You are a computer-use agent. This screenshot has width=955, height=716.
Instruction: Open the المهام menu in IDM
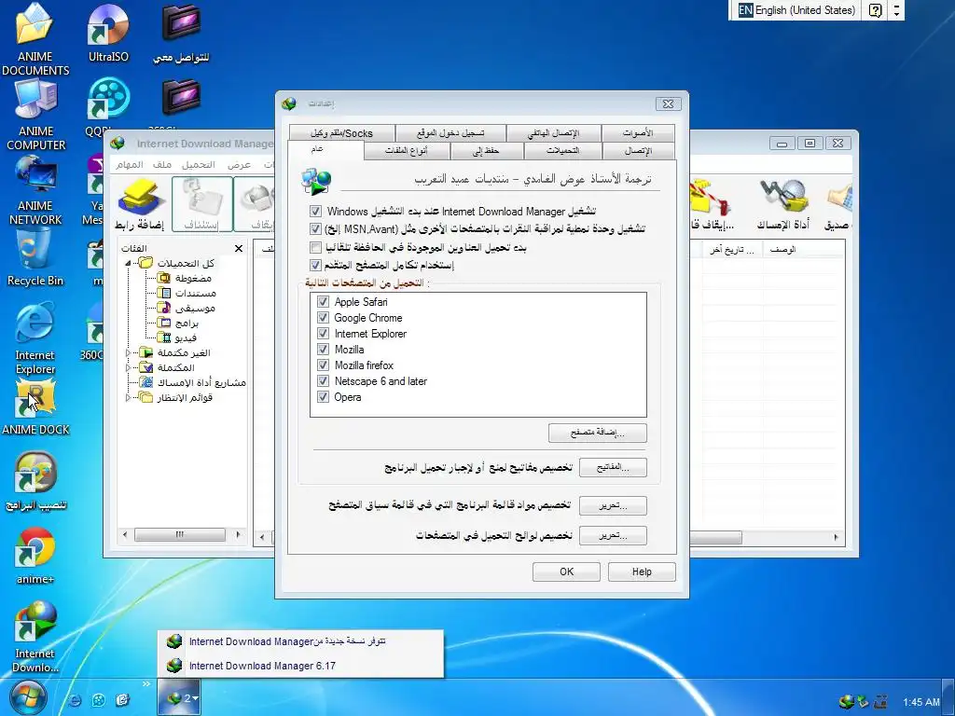coord(129,164)
